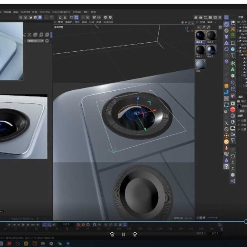Toggle the highlighted snap grid button

(x=76, y=17)
